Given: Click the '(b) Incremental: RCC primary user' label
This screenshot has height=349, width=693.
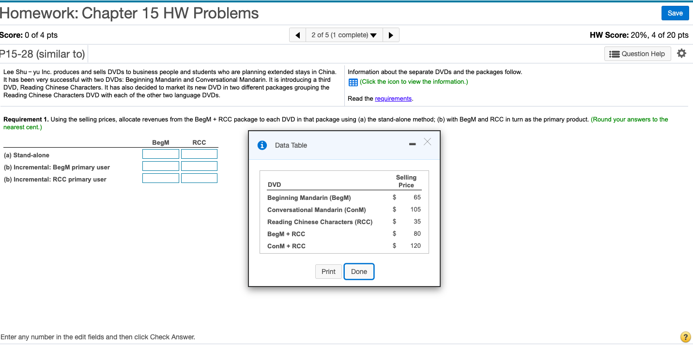Looking at the screenshot, I should click(55, 179).
